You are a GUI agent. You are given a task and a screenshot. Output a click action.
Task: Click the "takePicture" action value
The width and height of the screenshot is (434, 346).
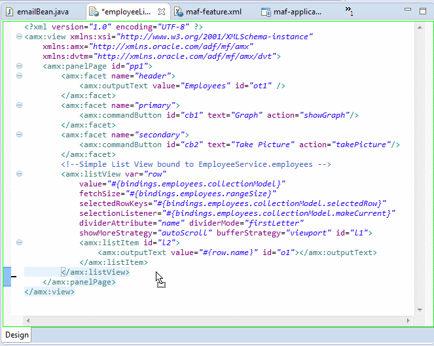[x=361, y=145]
